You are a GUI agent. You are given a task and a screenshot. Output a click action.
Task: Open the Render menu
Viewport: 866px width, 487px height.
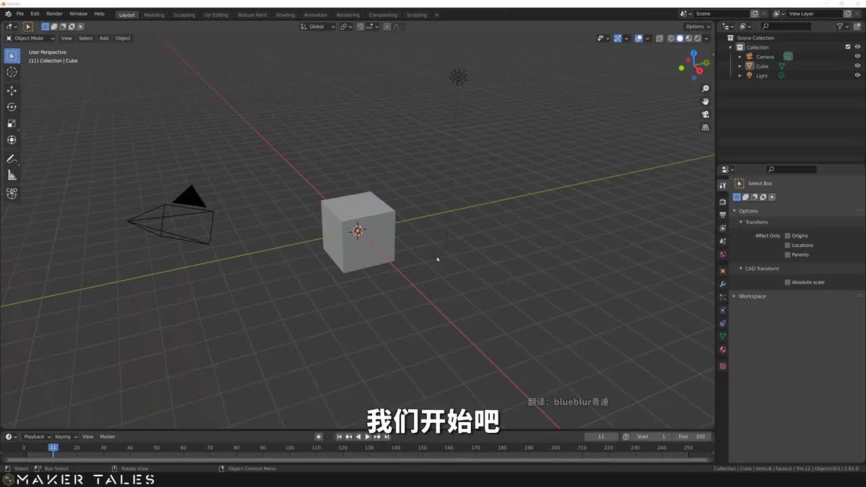54,14
